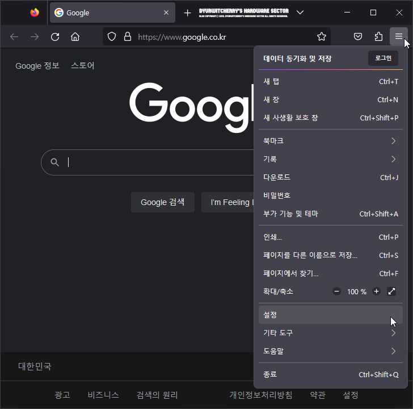
Task: Click the Firefox logo icon
Action: (x=35, y=12)
